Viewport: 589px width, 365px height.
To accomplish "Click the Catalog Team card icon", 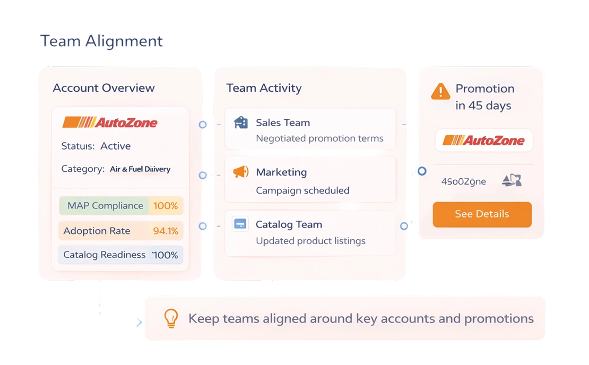I will coord(240,224).
